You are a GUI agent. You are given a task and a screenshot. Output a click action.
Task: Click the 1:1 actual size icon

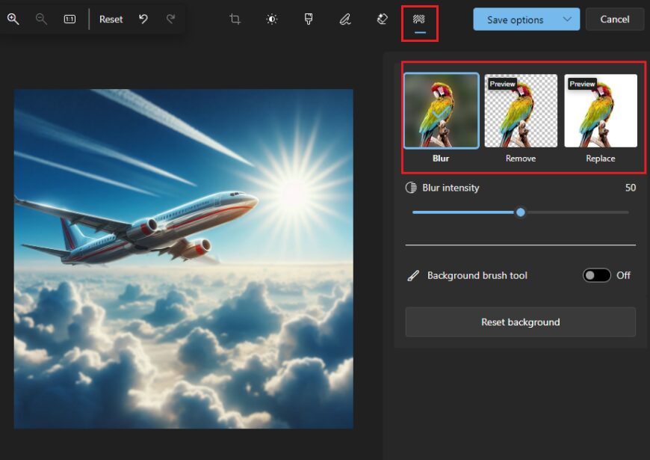coord(69,19)
